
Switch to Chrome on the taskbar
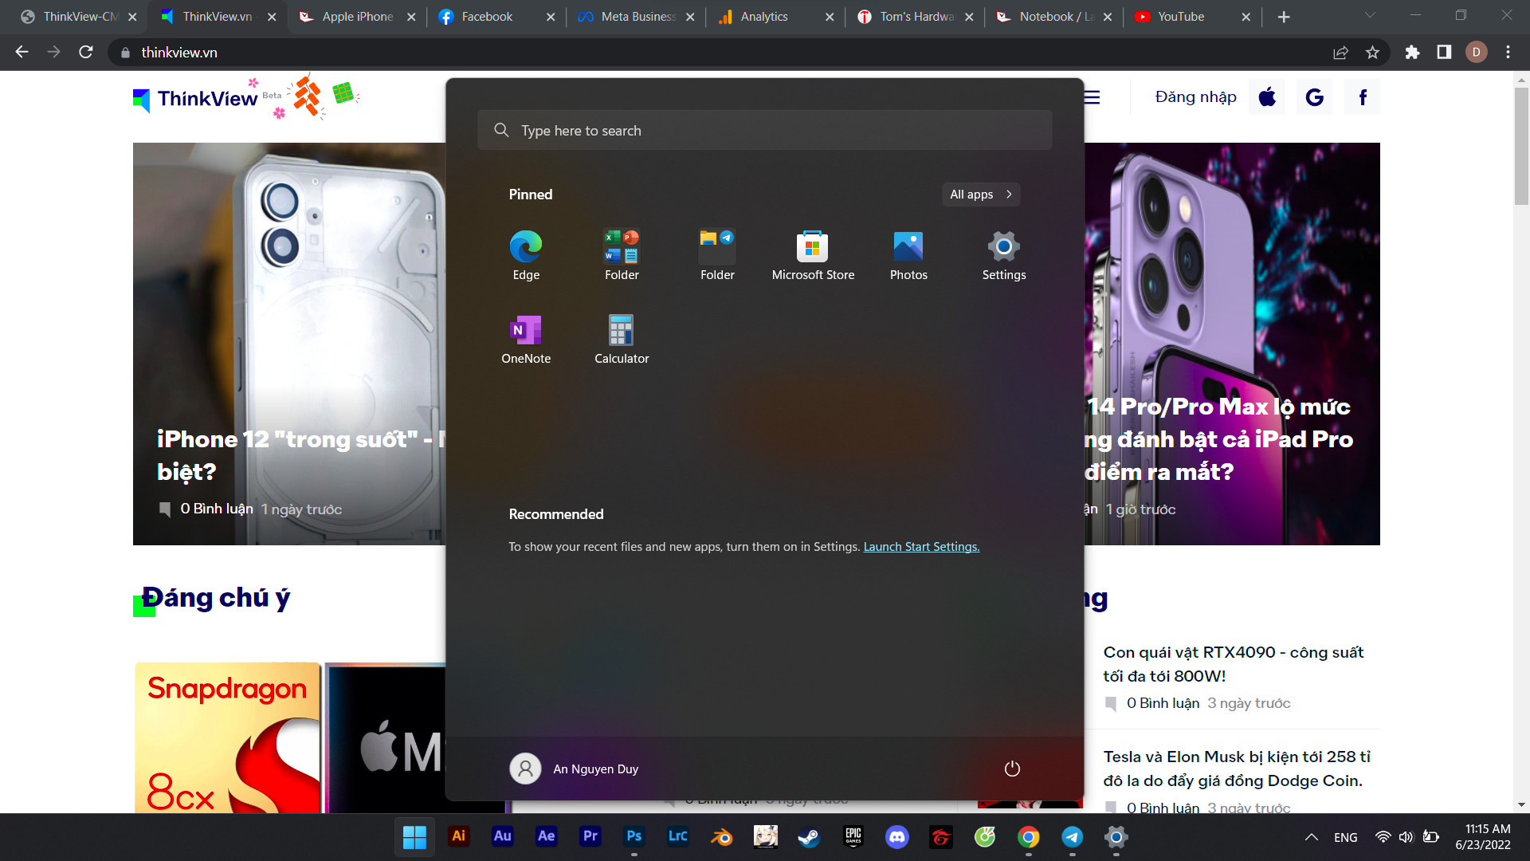click(x=1028, y=837)
